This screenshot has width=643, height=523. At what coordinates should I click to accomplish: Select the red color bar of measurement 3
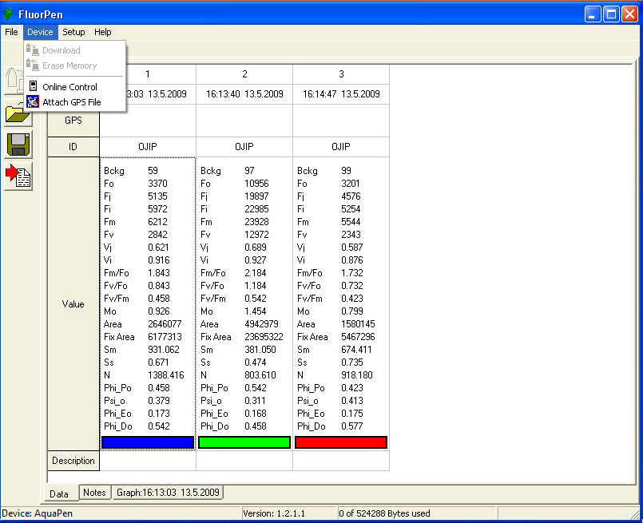tap(341, 442)
